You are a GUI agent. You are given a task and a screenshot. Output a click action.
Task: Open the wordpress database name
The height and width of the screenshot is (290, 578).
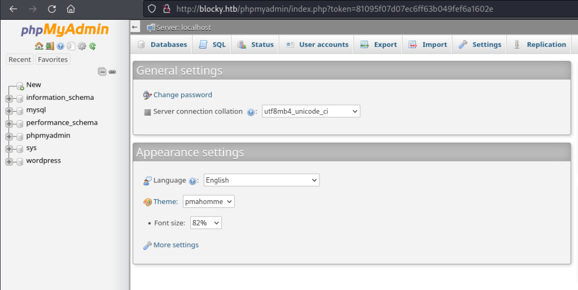(x=43, y=161)
